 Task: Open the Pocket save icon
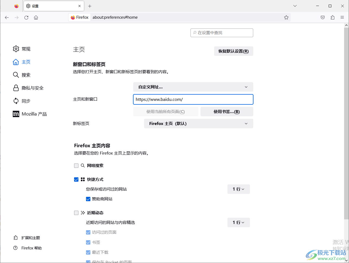tap(323, 17)
